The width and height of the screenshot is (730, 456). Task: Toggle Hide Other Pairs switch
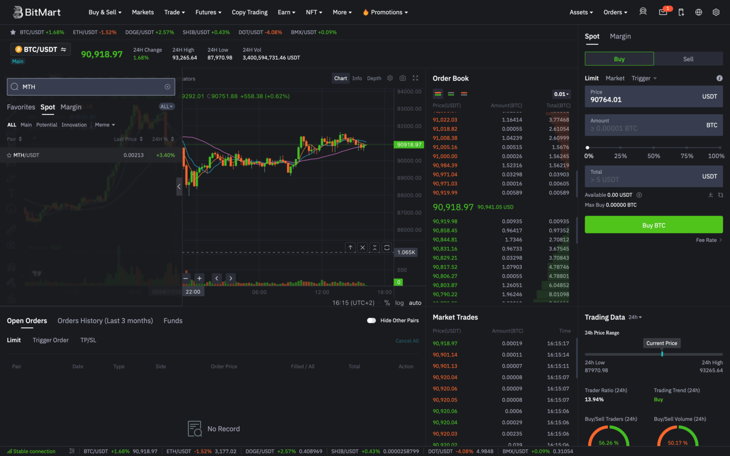pos(372,321)
